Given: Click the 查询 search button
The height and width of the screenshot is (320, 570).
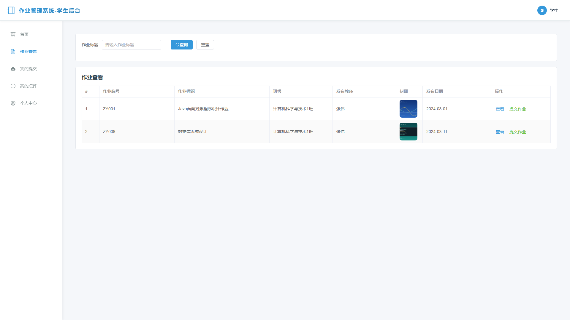Looking at the screenshot, I should coord(182,45).
